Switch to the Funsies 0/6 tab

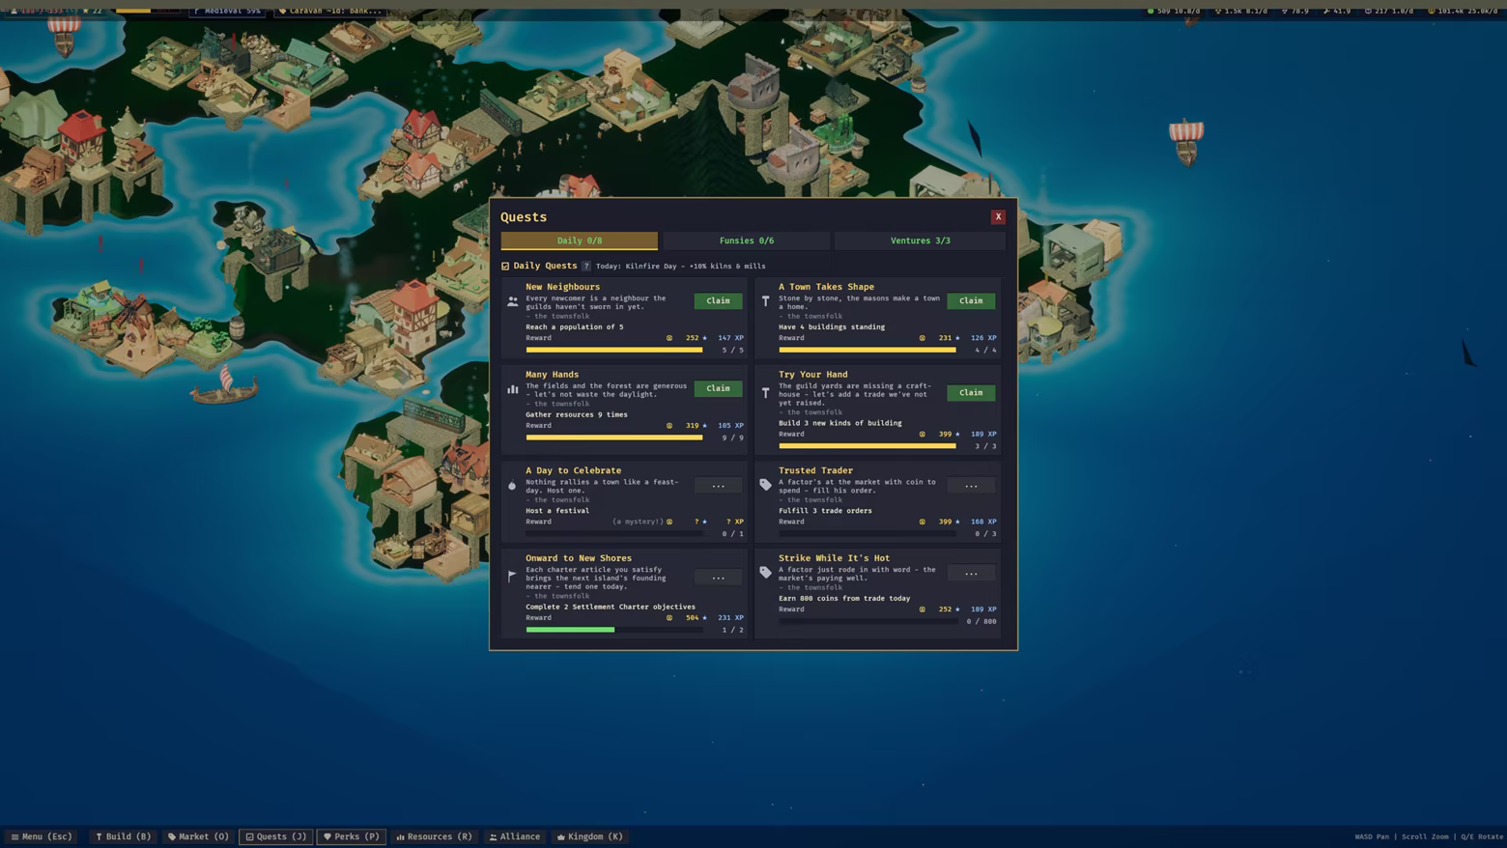tap(747, 240)
